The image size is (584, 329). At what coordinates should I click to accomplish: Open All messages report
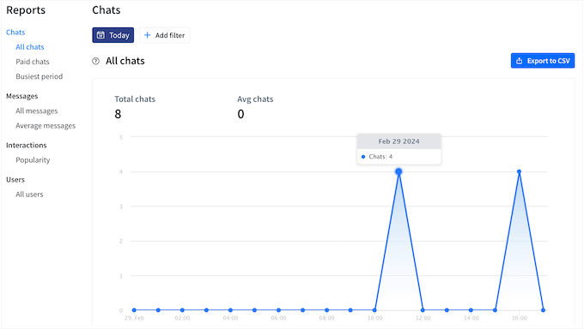pyautogui.click(x=36, y=111)
